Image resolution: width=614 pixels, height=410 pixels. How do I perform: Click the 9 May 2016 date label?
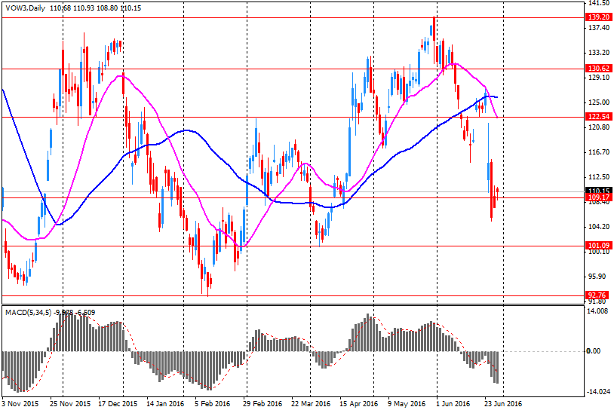407,403
